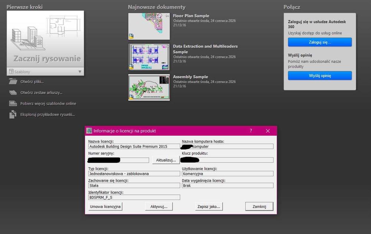Click the Nazwa komputera hosta field

point(227,146)
